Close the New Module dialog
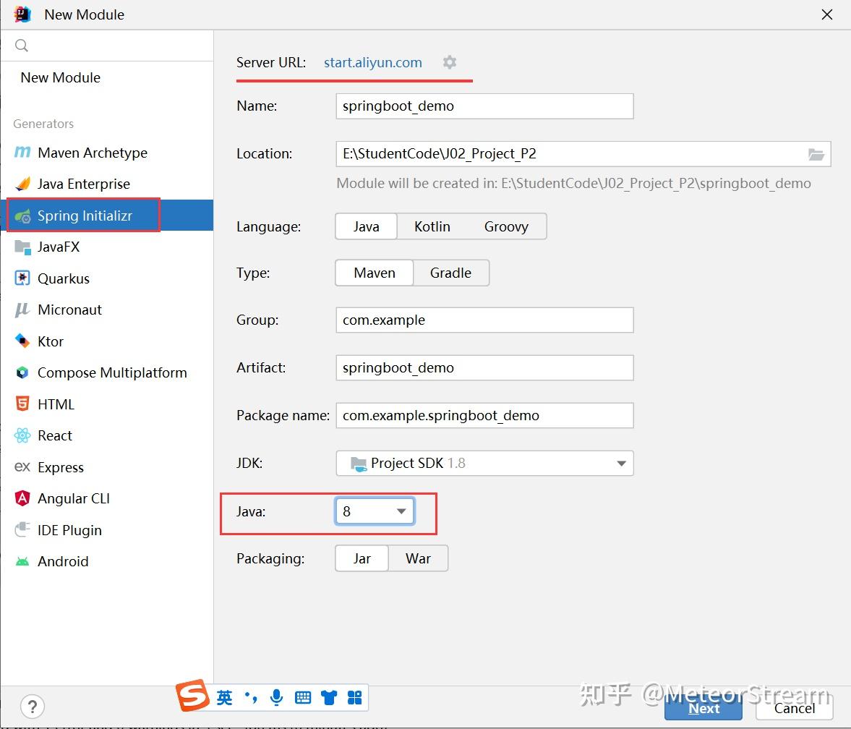The height and width of the screenshot is (729, 851). 826,14
